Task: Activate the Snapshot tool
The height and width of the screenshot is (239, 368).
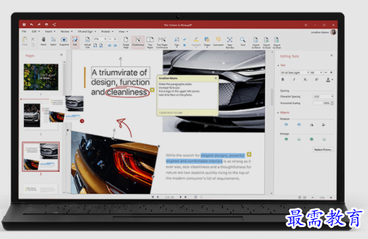Action: tap(64, 41)
